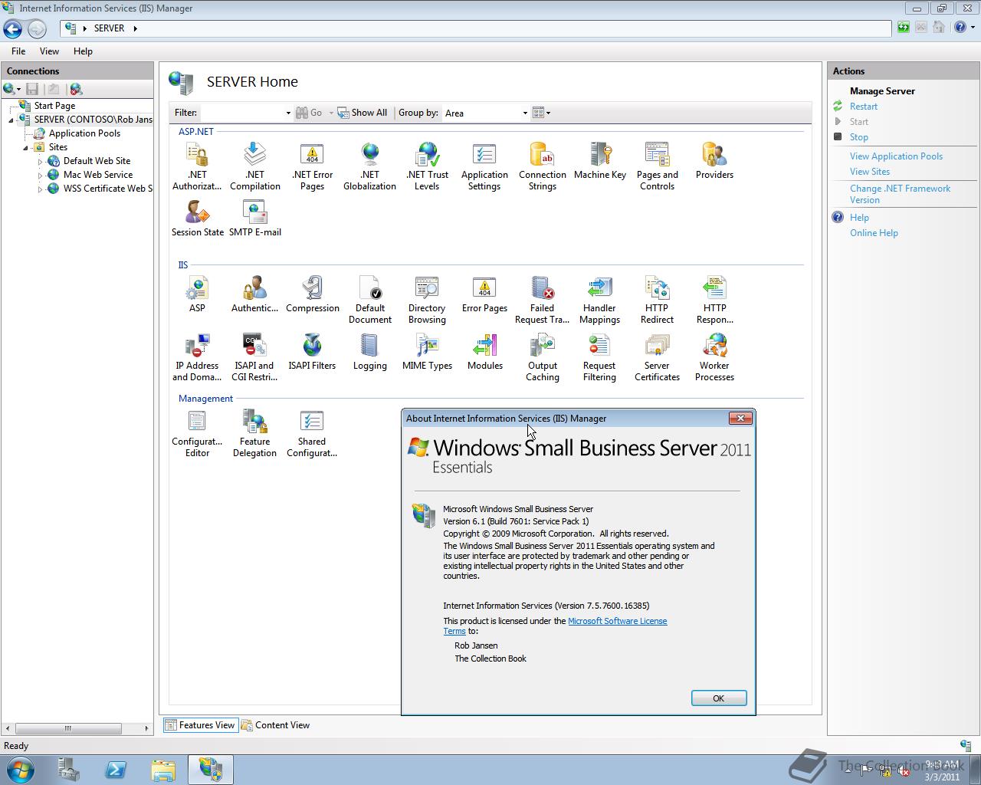Viewport: 981px width, 785px height.
Task: Open the Group by Area dropdown
Action: coord(525,113)
